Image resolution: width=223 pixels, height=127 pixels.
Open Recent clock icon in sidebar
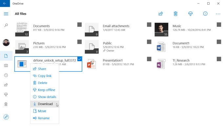coord(6,75)
